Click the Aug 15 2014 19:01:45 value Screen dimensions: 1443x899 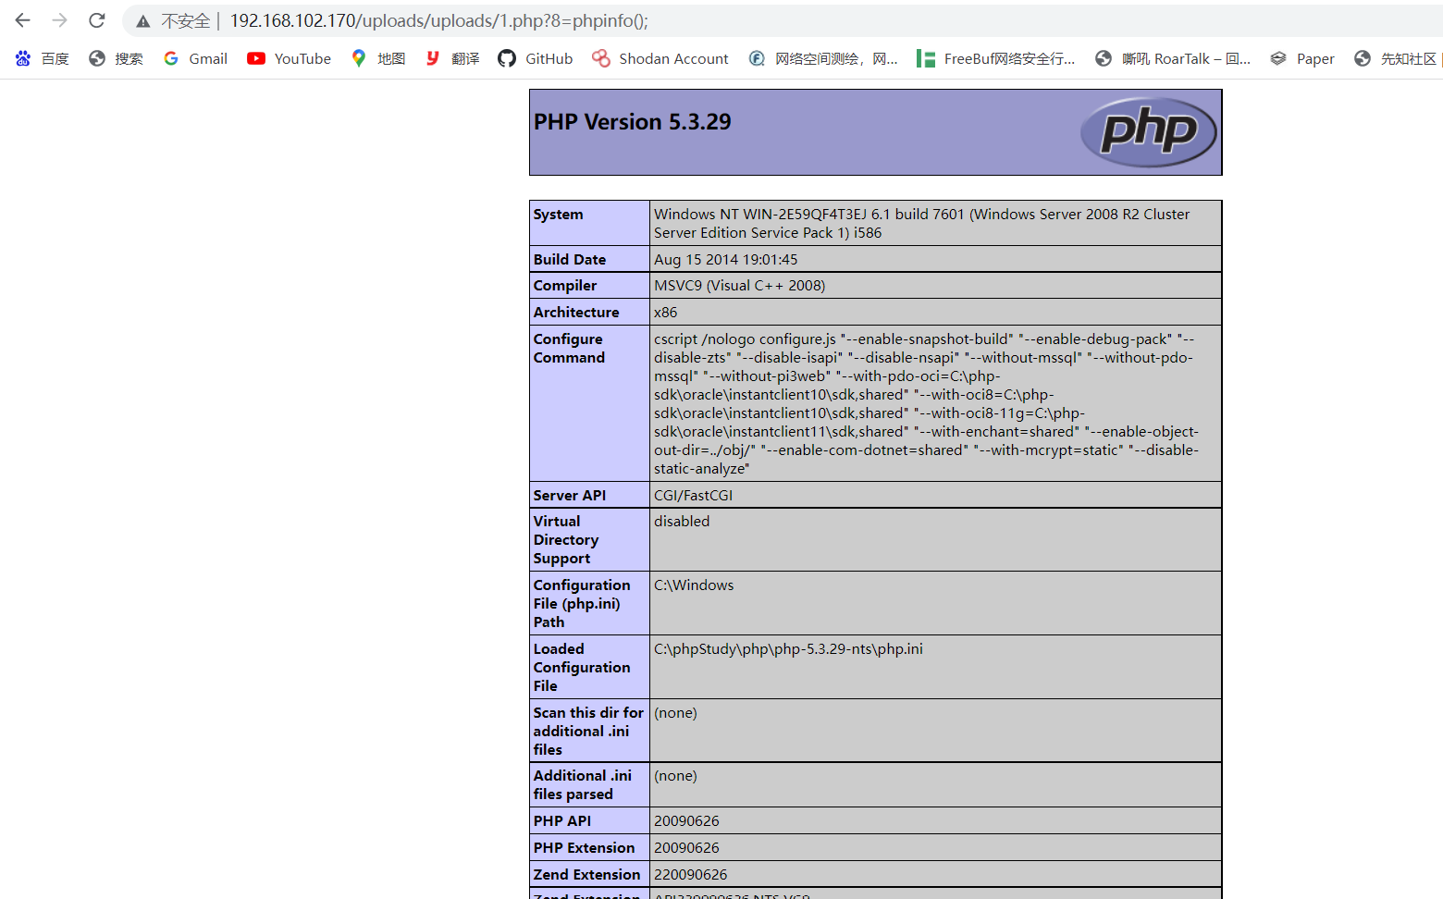click(x=725, y=259)
